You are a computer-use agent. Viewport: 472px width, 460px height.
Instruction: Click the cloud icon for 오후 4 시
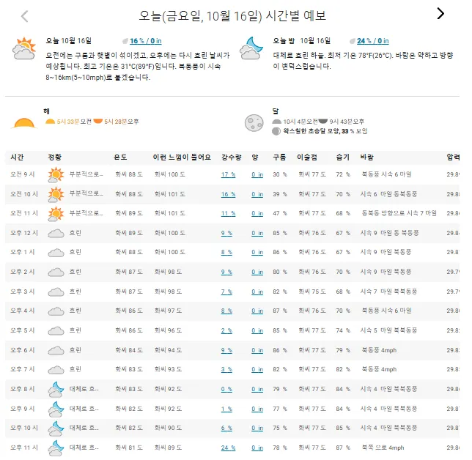point(56,311)
